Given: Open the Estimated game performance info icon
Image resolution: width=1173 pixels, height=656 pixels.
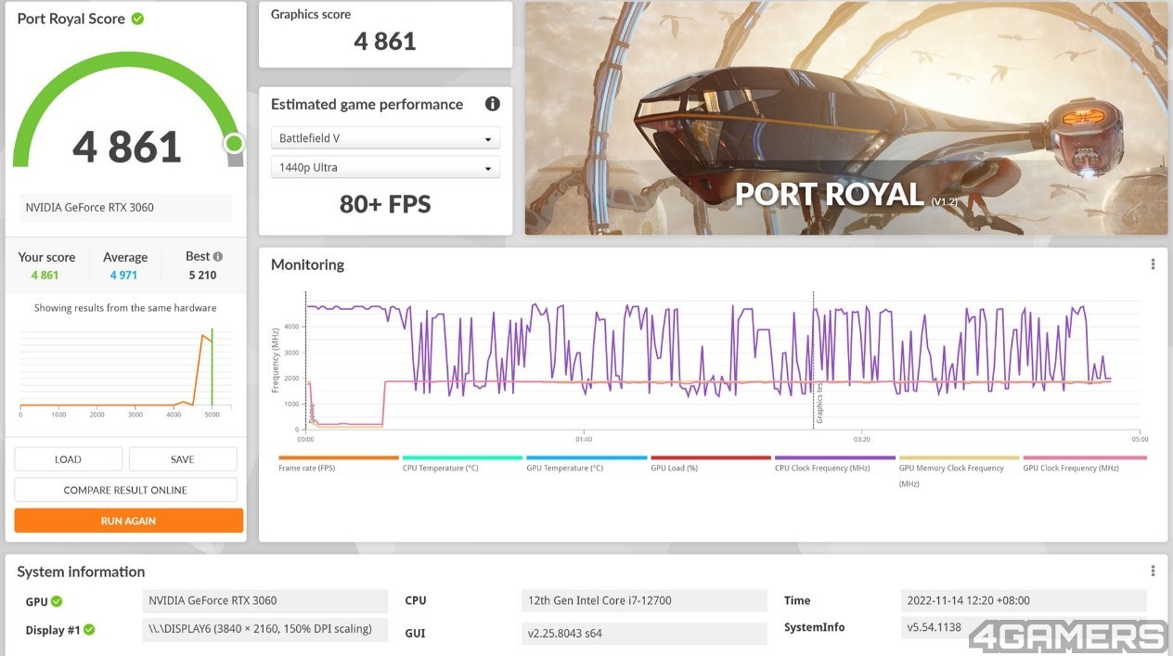Looking at the screenshot, I should (493, 104).
